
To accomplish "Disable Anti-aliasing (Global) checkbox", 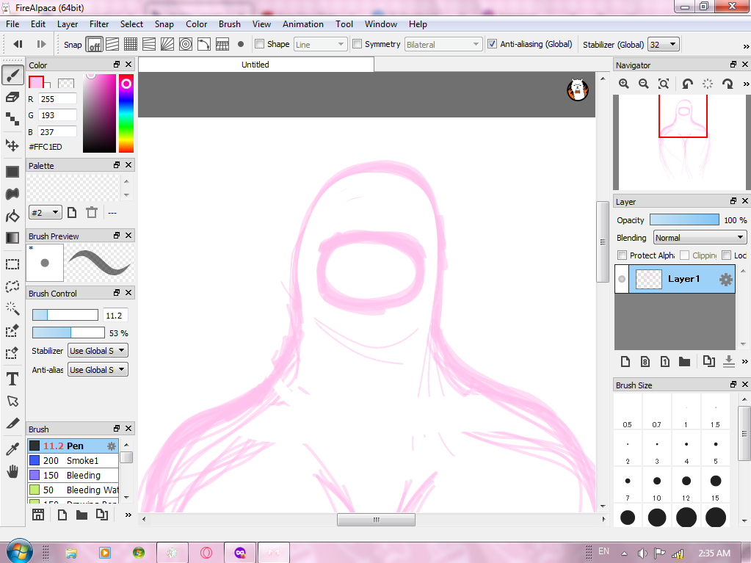I will coord(492,44).
